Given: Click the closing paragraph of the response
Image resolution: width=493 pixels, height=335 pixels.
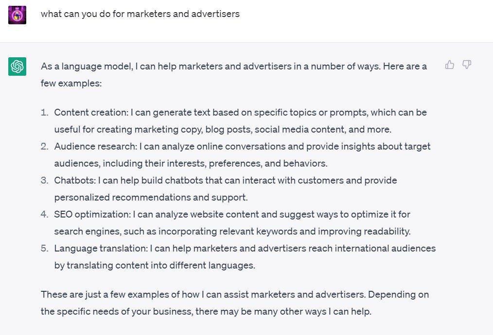Looking at the screenshot, I should [234, 303].
